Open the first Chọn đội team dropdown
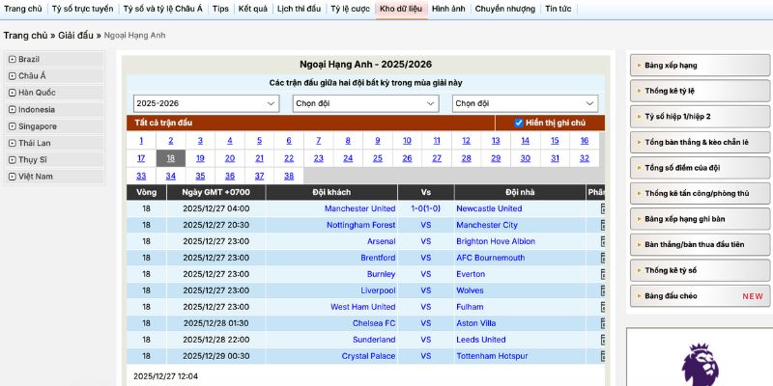 click(366, 103)
